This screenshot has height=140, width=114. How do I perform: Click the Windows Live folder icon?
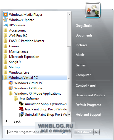[6, 72]
